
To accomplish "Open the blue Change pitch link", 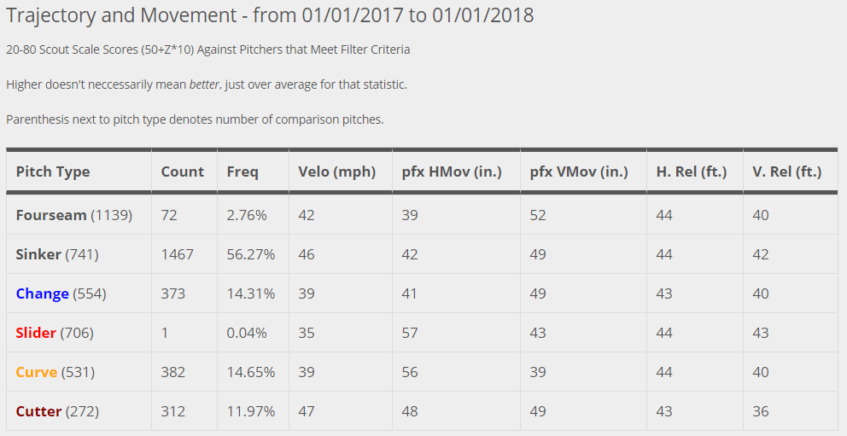I will click(42, 294).
